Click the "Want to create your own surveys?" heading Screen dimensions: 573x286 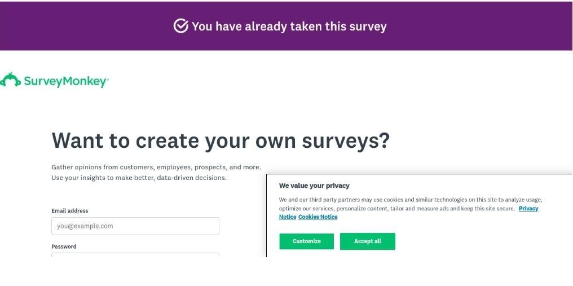(221, 140)
